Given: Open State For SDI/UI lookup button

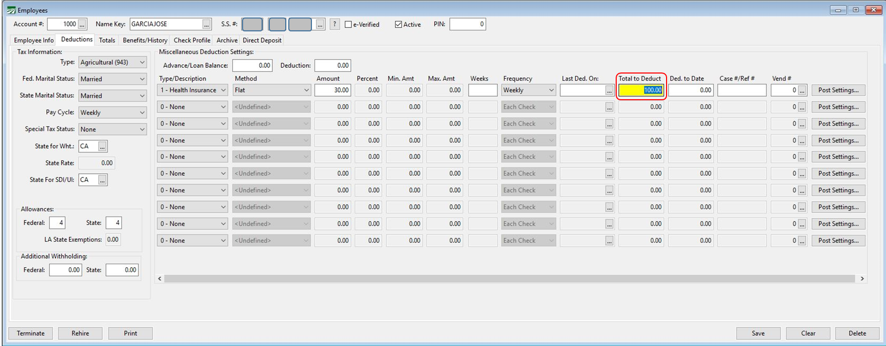Looking at the screenshot, I should tap(102, 180).
